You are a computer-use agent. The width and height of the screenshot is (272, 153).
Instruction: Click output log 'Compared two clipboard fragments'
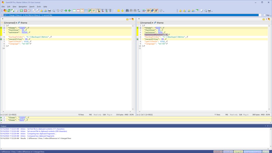[41, 136]
